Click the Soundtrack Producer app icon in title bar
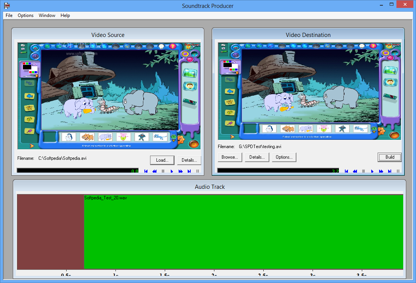This screenshot has height=283, width=416. click(x=7, y=5)
